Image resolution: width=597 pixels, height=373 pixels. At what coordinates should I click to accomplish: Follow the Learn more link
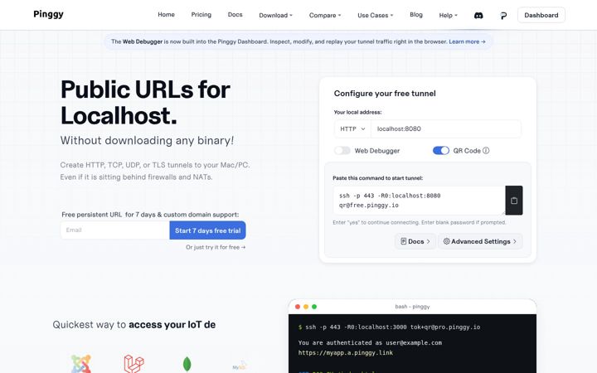pos(467,41)
